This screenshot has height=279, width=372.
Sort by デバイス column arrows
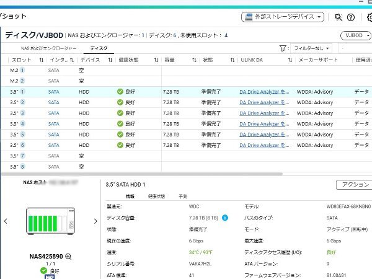[110, 60]
